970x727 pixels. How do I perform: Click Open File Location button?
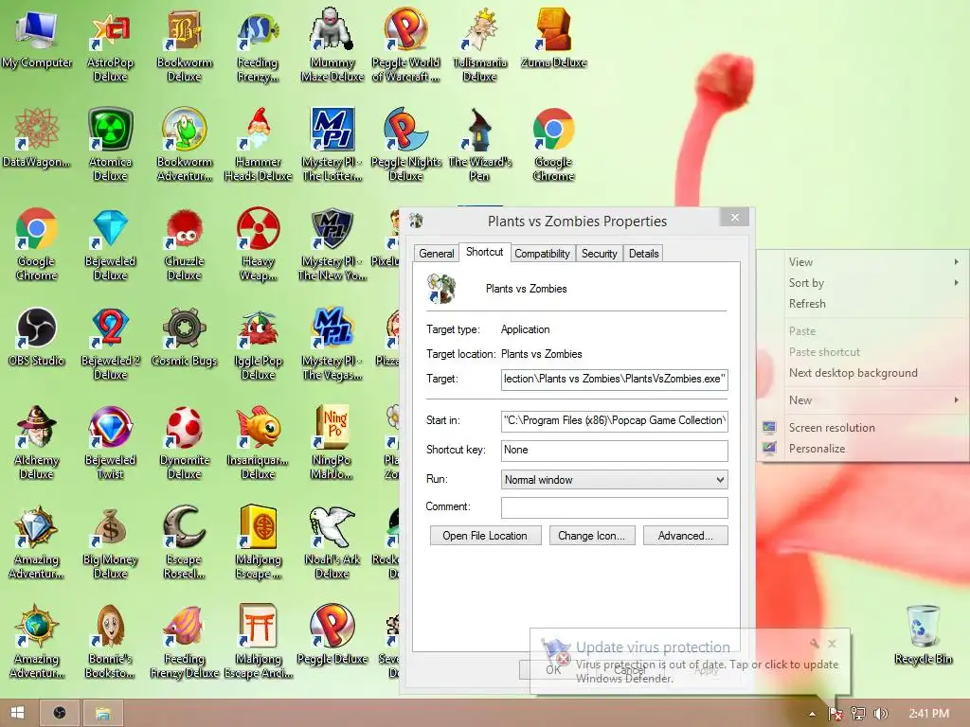click(x=485, y=536)
